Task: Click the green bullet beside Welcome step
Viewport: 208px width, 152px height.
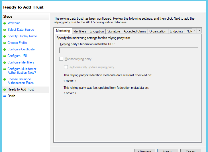Action: coord(5,23)
